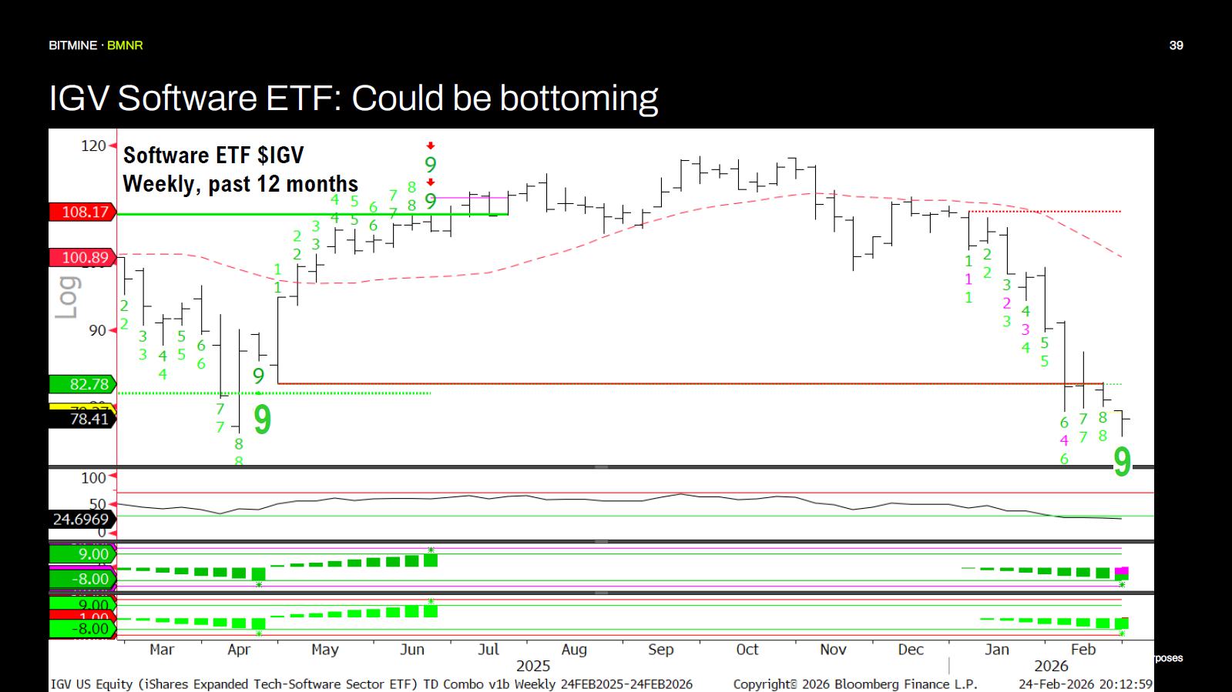Toggle the Log scale axis label
The height and width of the screenshot is (692, 1232).
pos(67,297)
